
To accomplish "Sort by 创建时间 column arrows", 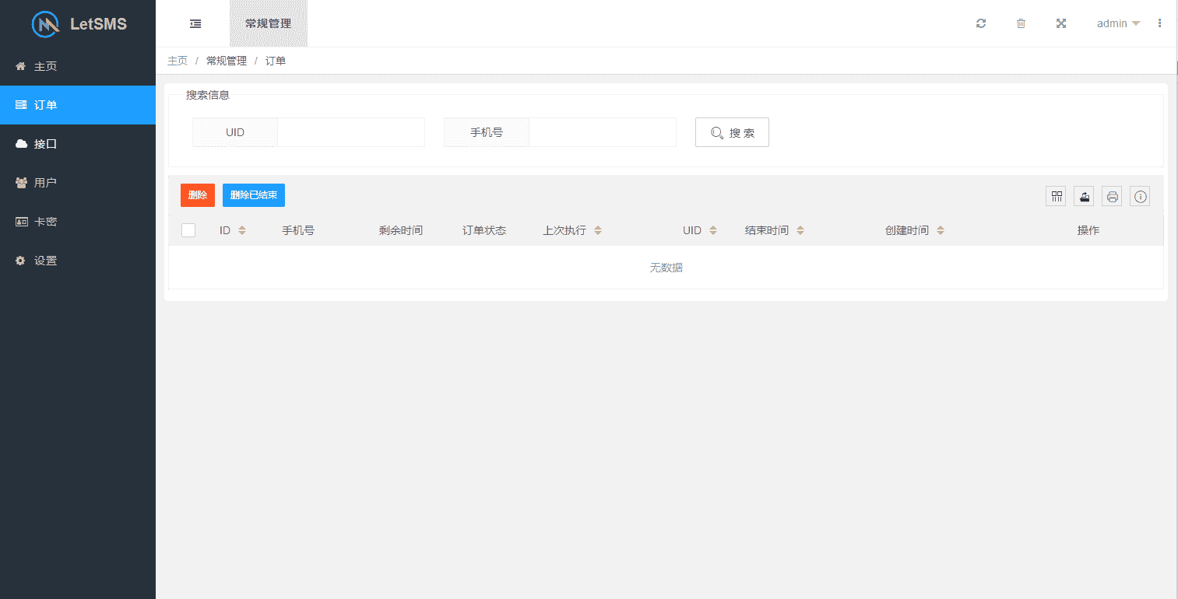I will click(940, 230).
